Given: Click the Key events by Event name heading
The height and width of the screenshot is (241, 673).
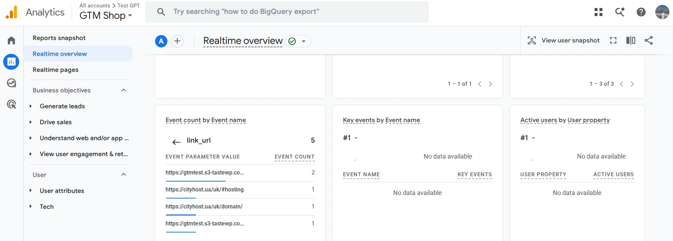Looking at the screenshot, I should tap(381, 120).
